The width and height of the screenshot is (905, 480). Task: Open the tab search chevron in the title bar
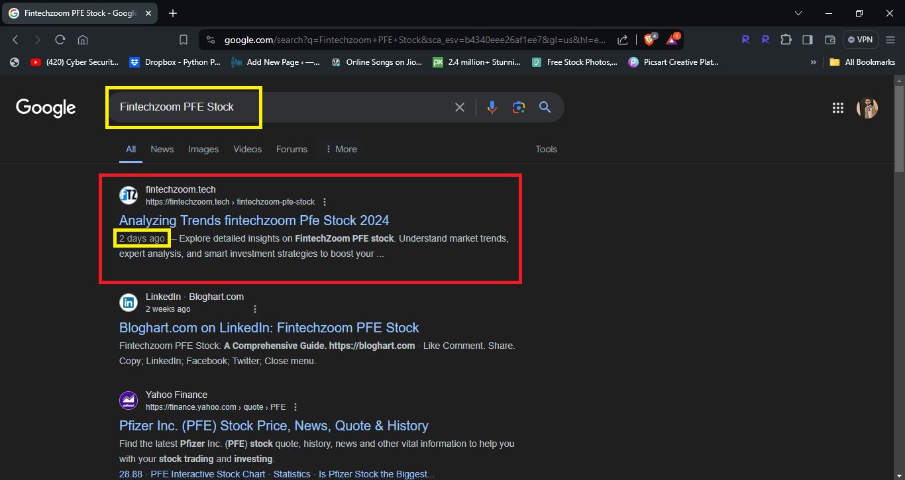[x=798, y=13]
